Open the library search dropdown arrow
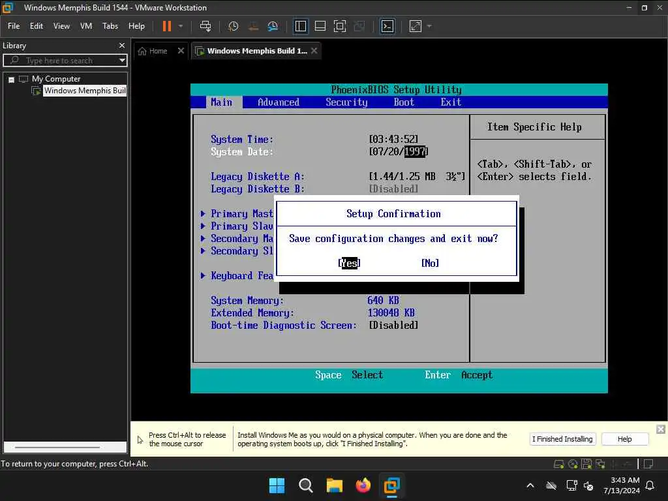668x501 pixels. point(122,61)
